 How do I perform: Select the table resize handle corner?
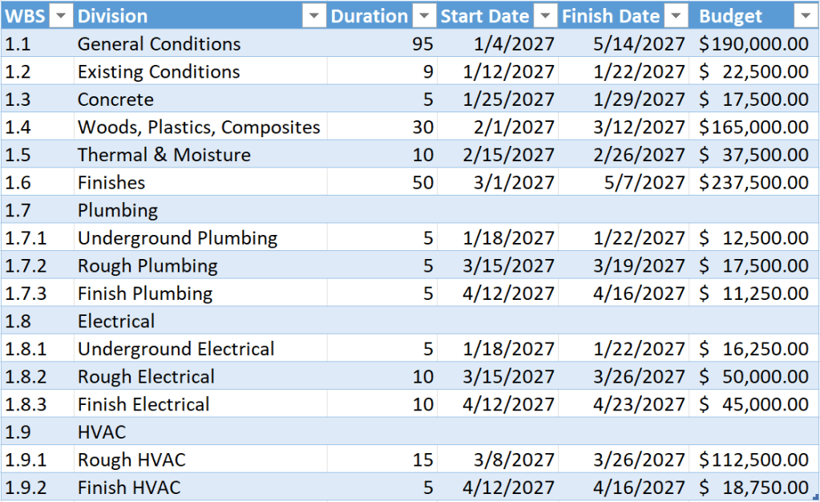click(815, 498)
